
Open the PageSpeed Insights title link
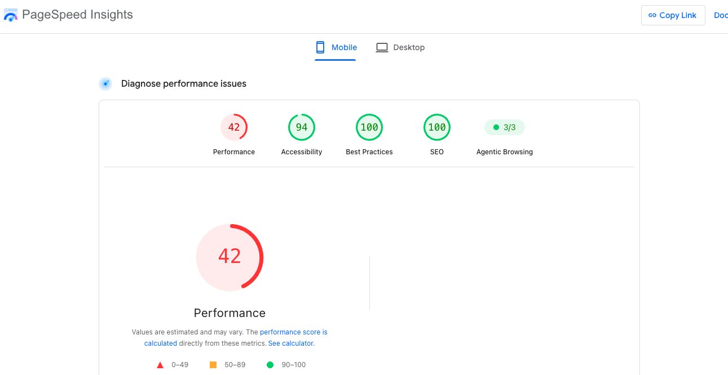77,15
